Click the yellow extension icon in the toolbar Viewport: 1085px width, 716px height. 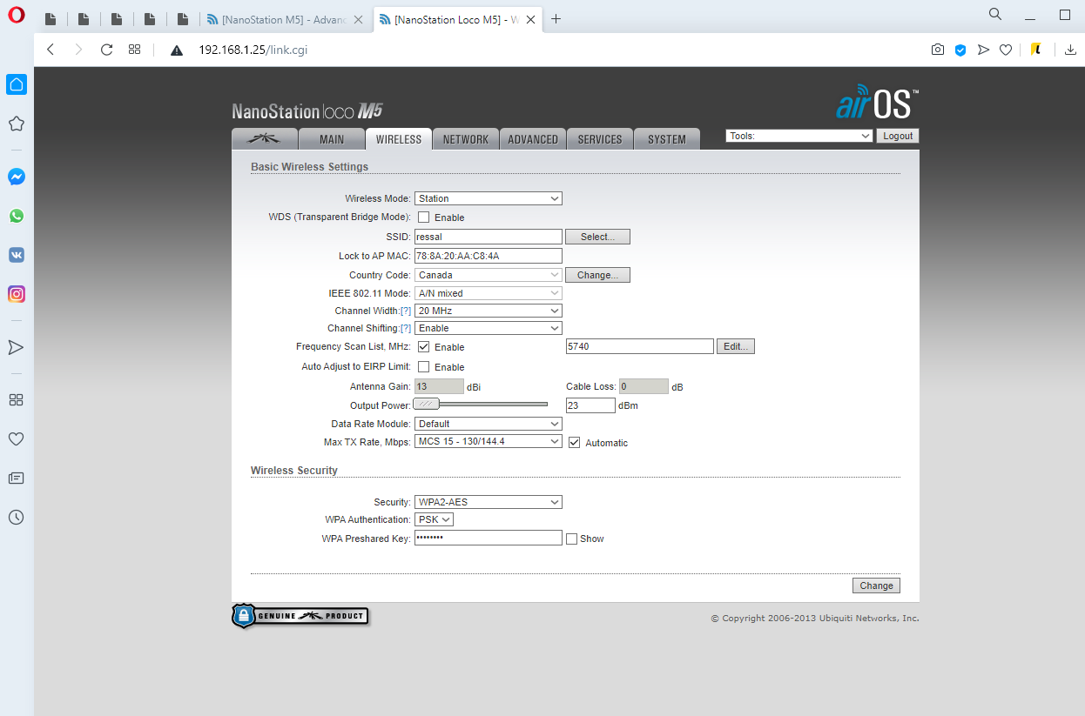(1035, 50)
